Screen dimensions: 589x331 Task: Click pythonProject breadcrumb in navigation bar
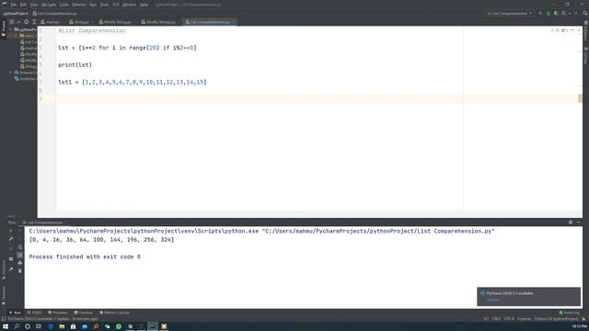pyautogui.click(x=16, y=13)
